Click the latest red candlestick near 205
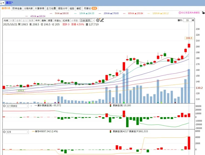Screen dimensions: 205x155 coord(189,46)
